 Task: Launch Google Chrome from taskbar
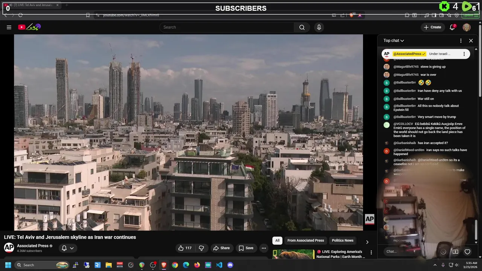(x=175, y=265)
